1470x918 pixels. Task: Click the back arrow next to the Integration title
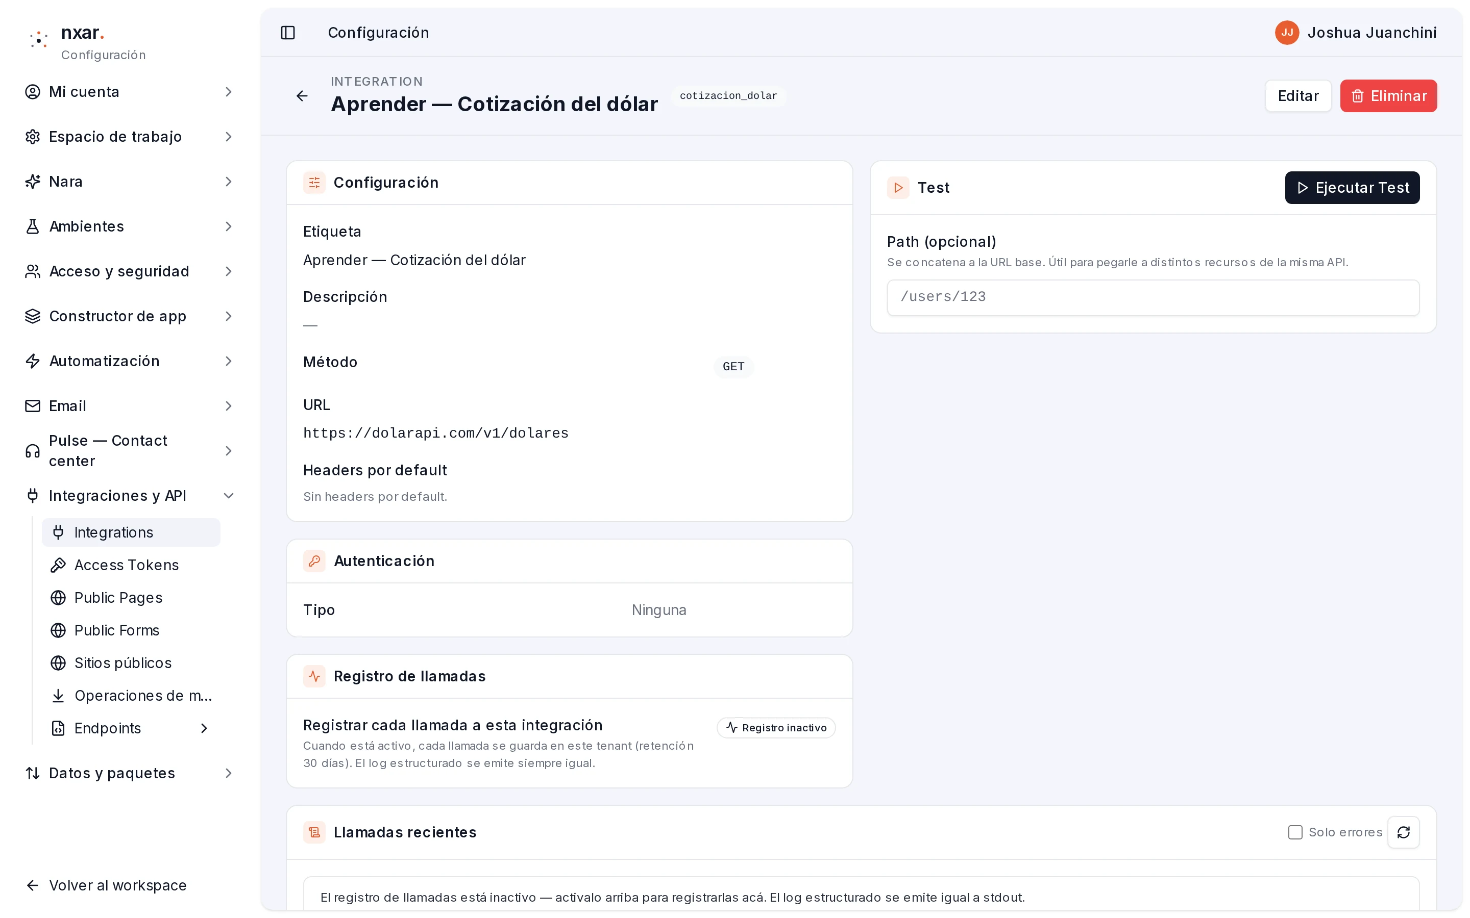[302, 96]
